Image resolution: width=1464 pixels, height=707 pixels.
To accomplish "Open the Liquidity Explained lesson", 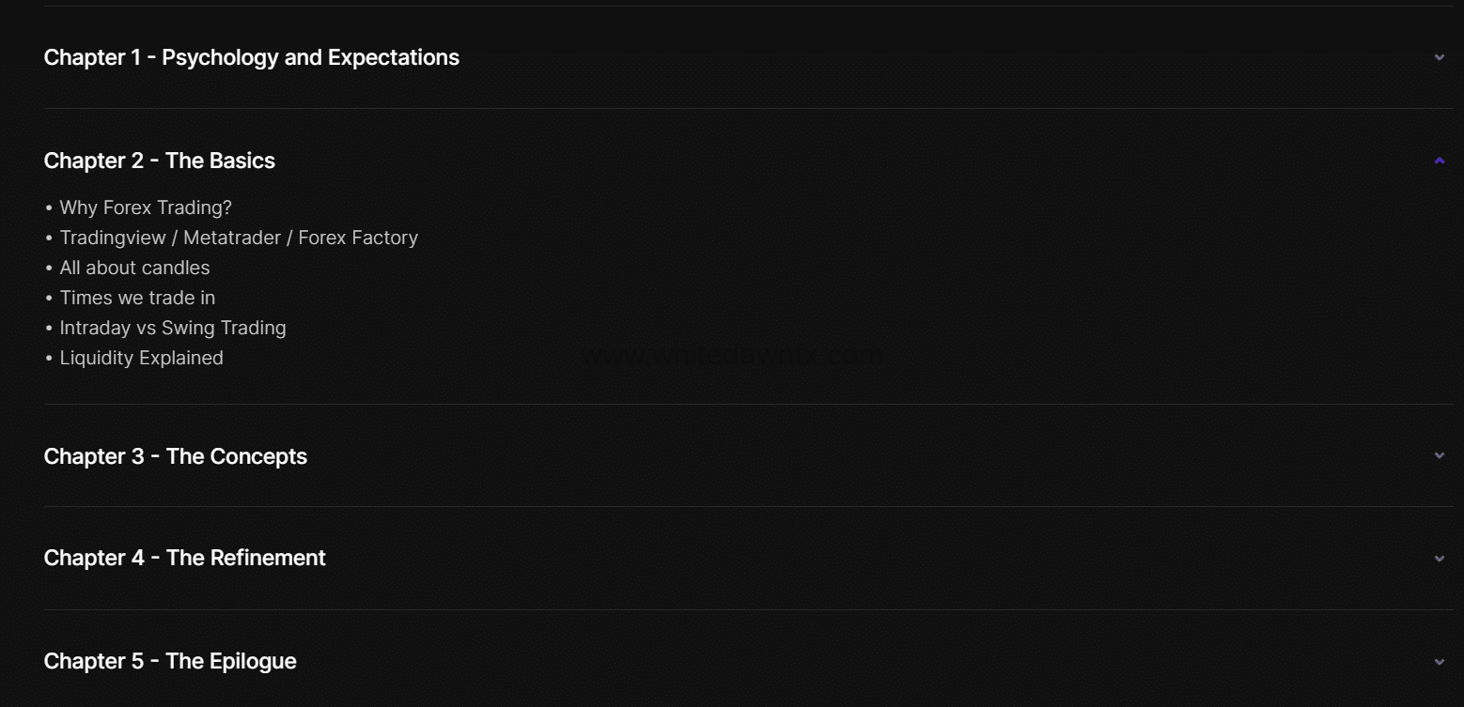I will (141, 358).
